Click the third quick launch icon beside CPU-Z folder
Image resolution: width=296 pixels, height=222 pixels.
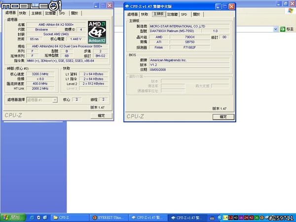[45, 218]
